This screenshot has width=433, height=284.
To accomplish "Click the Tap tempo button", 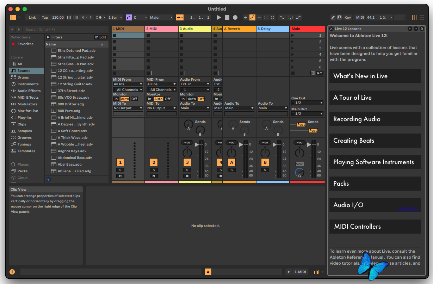I will 45,17.
